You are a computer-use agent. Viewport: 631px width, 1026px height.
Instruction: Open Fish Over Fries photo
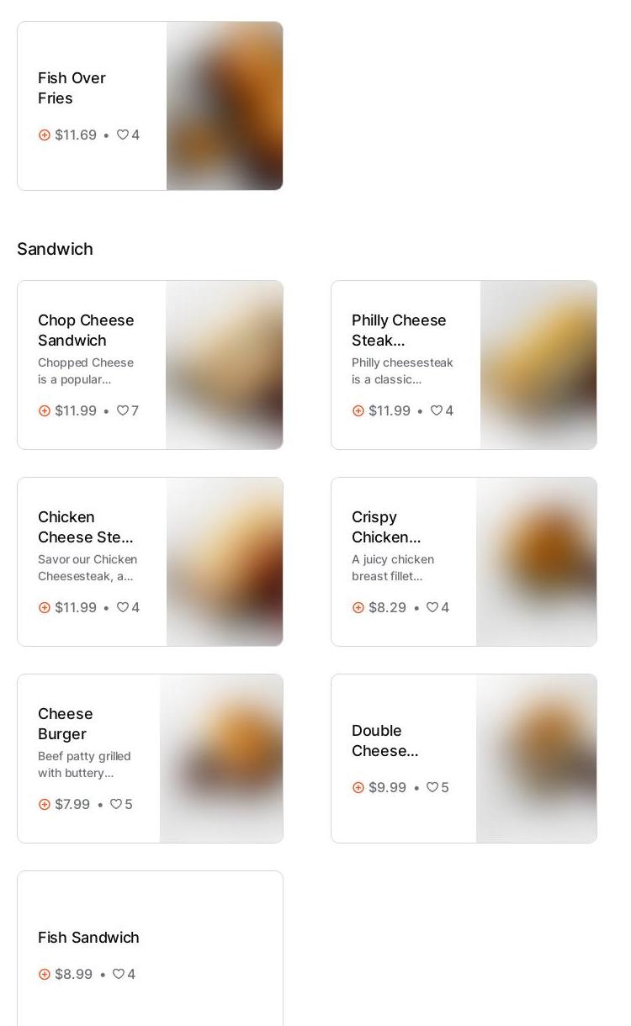coord(225,106)
